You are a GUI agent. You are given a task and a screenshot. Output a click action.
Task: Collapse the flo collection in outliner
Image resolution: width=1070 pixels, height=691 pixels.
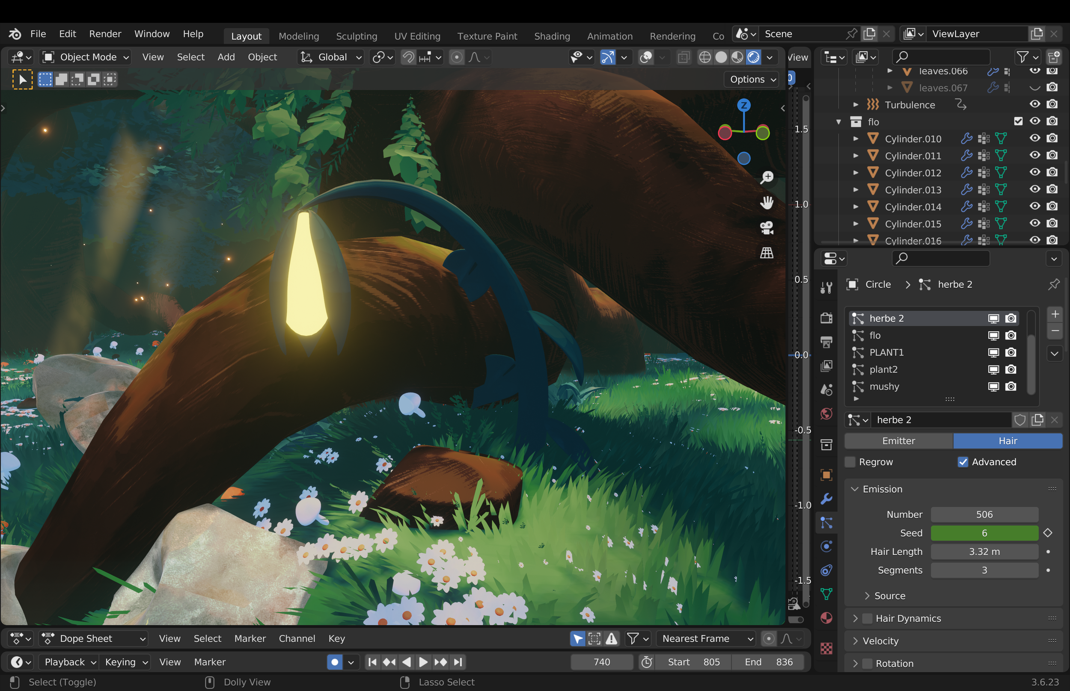tap(838, 121)
